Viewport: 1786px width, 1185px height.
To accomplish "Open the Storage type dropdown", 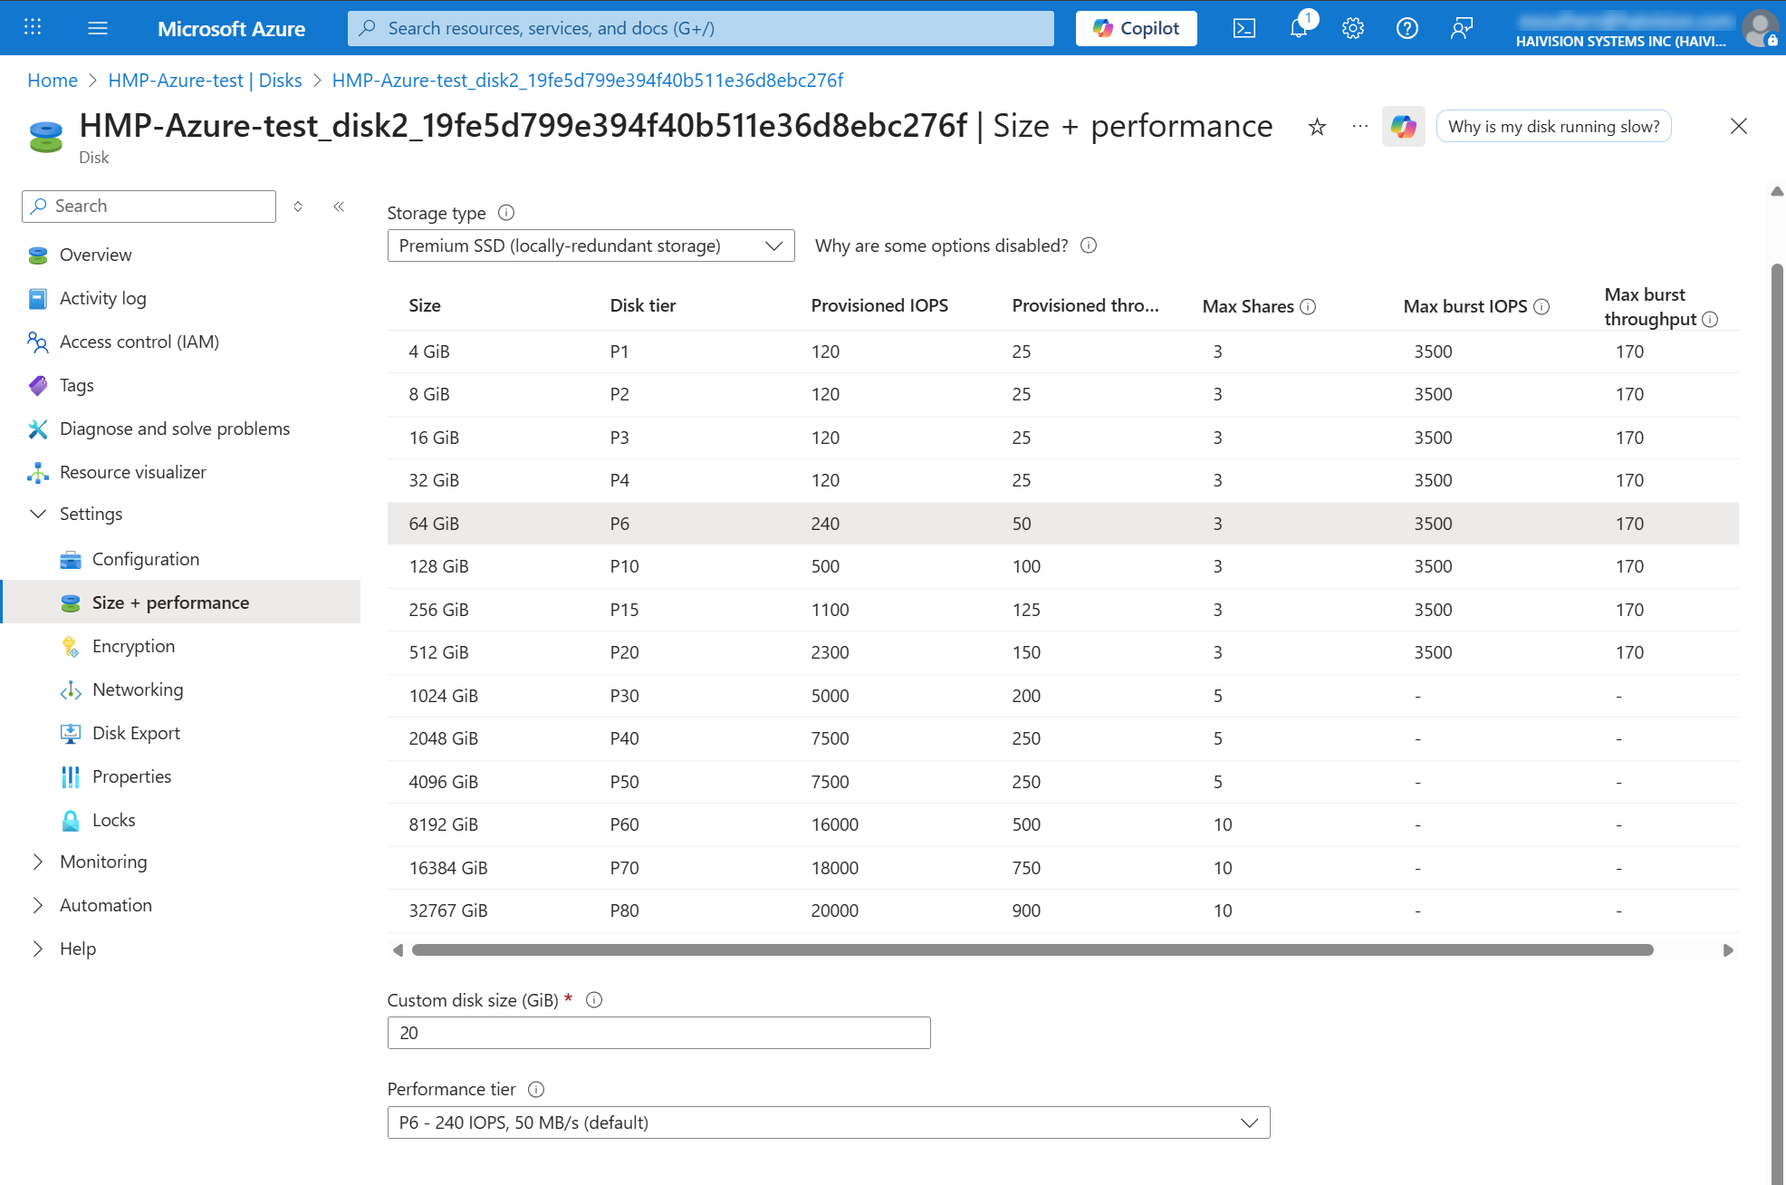I will tap(591, 246).
